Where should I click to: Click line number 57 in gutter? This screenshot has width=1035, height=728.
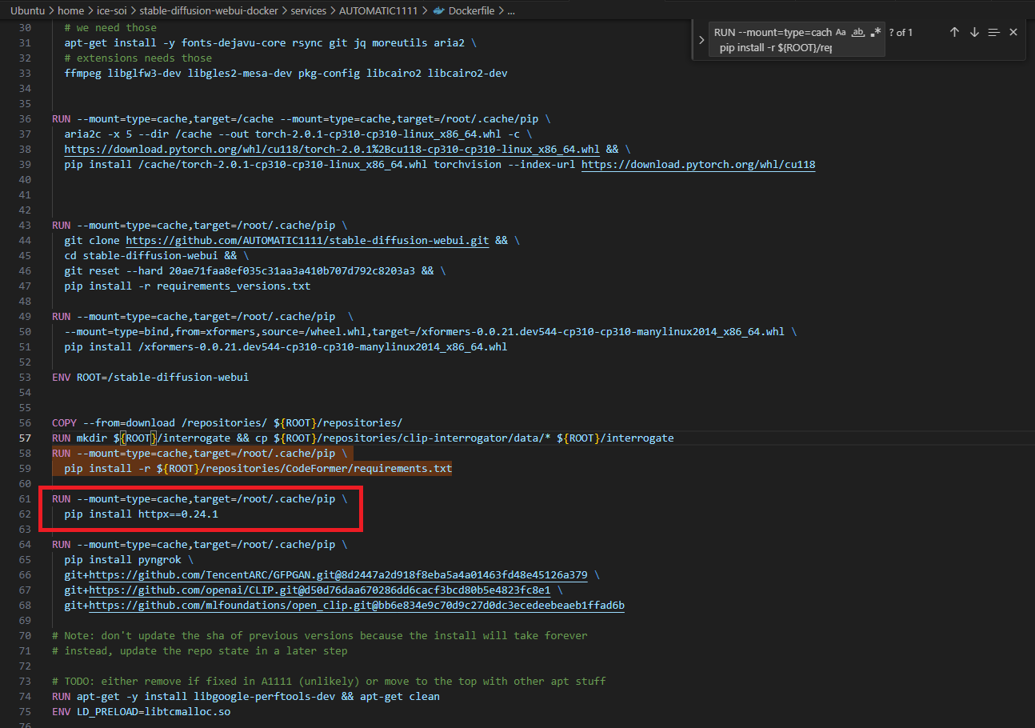click(24, 438)
